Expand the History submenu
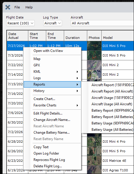Screen dimensions: 134x174 click(x=52, y=91)
